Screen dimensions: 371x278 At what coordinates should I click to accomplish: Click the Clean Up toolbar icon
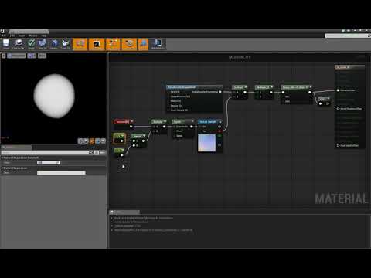[66, 44]
